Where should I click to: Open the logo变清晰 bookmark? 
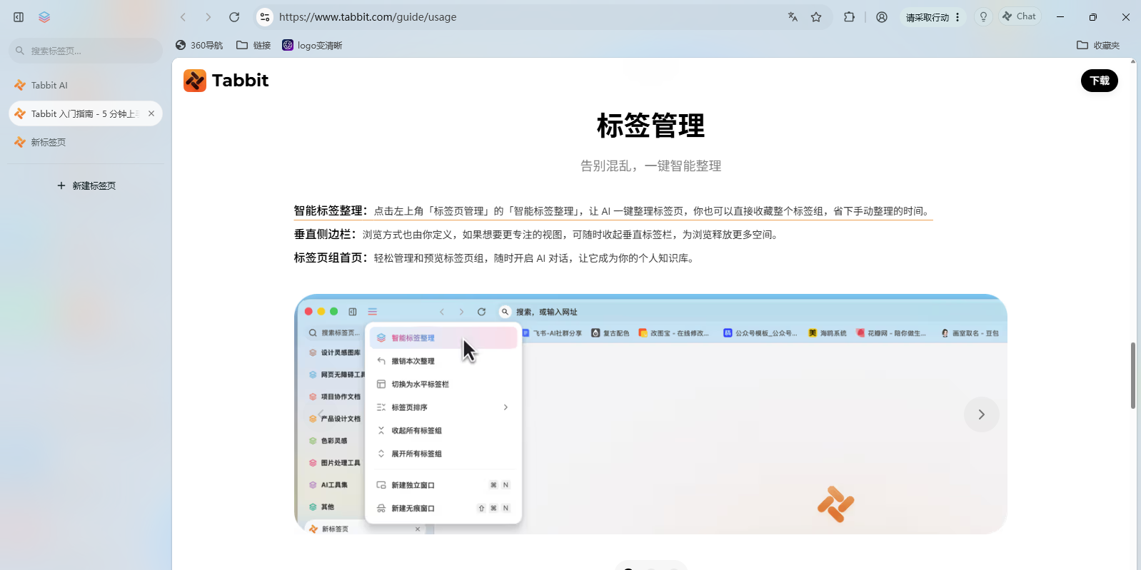(312, 45)
